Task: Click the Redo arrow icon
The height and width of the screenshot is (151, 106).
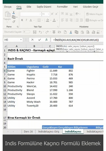Action: click(47, 32)
